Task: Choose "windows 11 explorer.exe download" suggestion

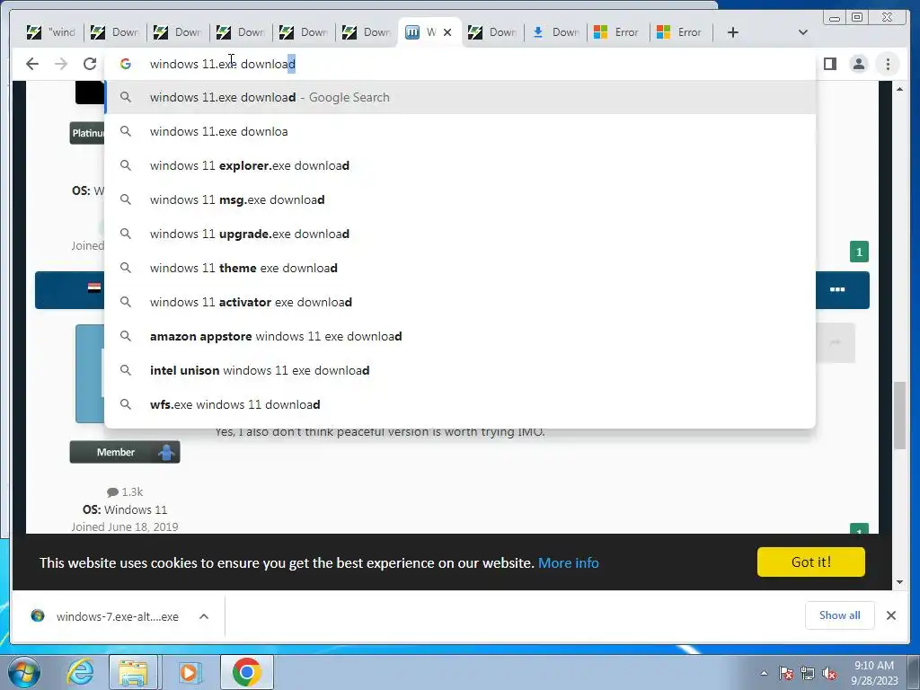Action: 460,165
